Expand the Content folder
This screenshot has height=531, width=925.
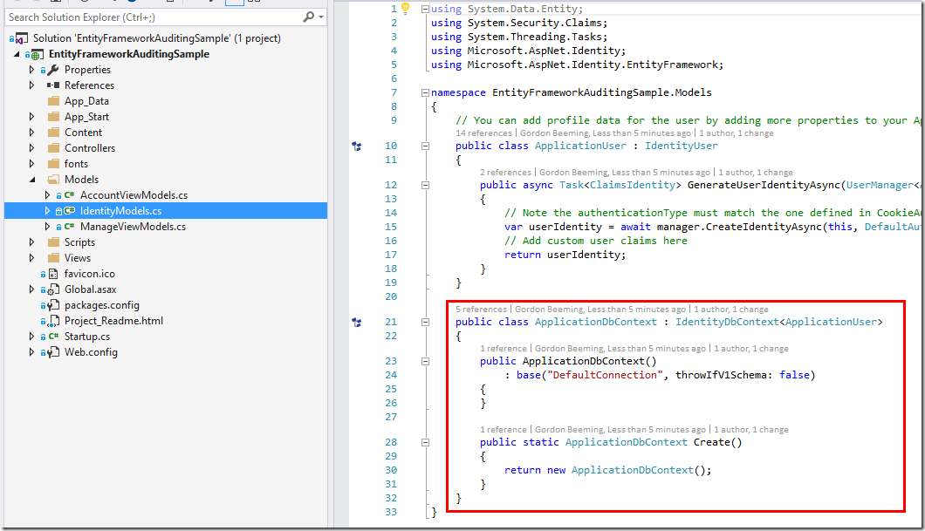[32, 133]
